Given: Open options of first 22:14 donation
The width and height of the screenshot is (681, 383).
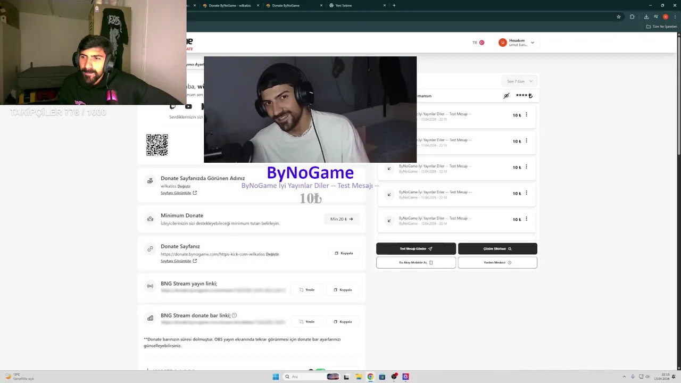Looking at the screenshot, I should pos(526,167).
